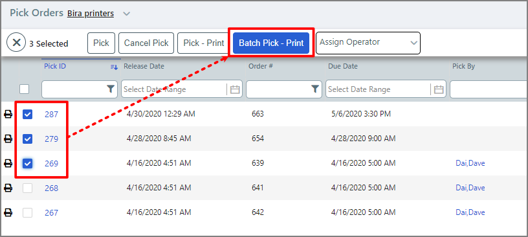
Task: Click the Batch Pick - Print button
Action: 271,43
